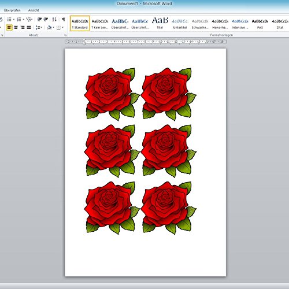Viewport: 289px width, 289px height.
Task: Apply the Intensive Hervorhebung style
Action: (240, 24)
